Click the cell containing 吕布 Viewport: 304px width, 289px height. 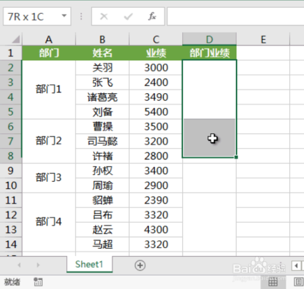[x=102, y=215]
